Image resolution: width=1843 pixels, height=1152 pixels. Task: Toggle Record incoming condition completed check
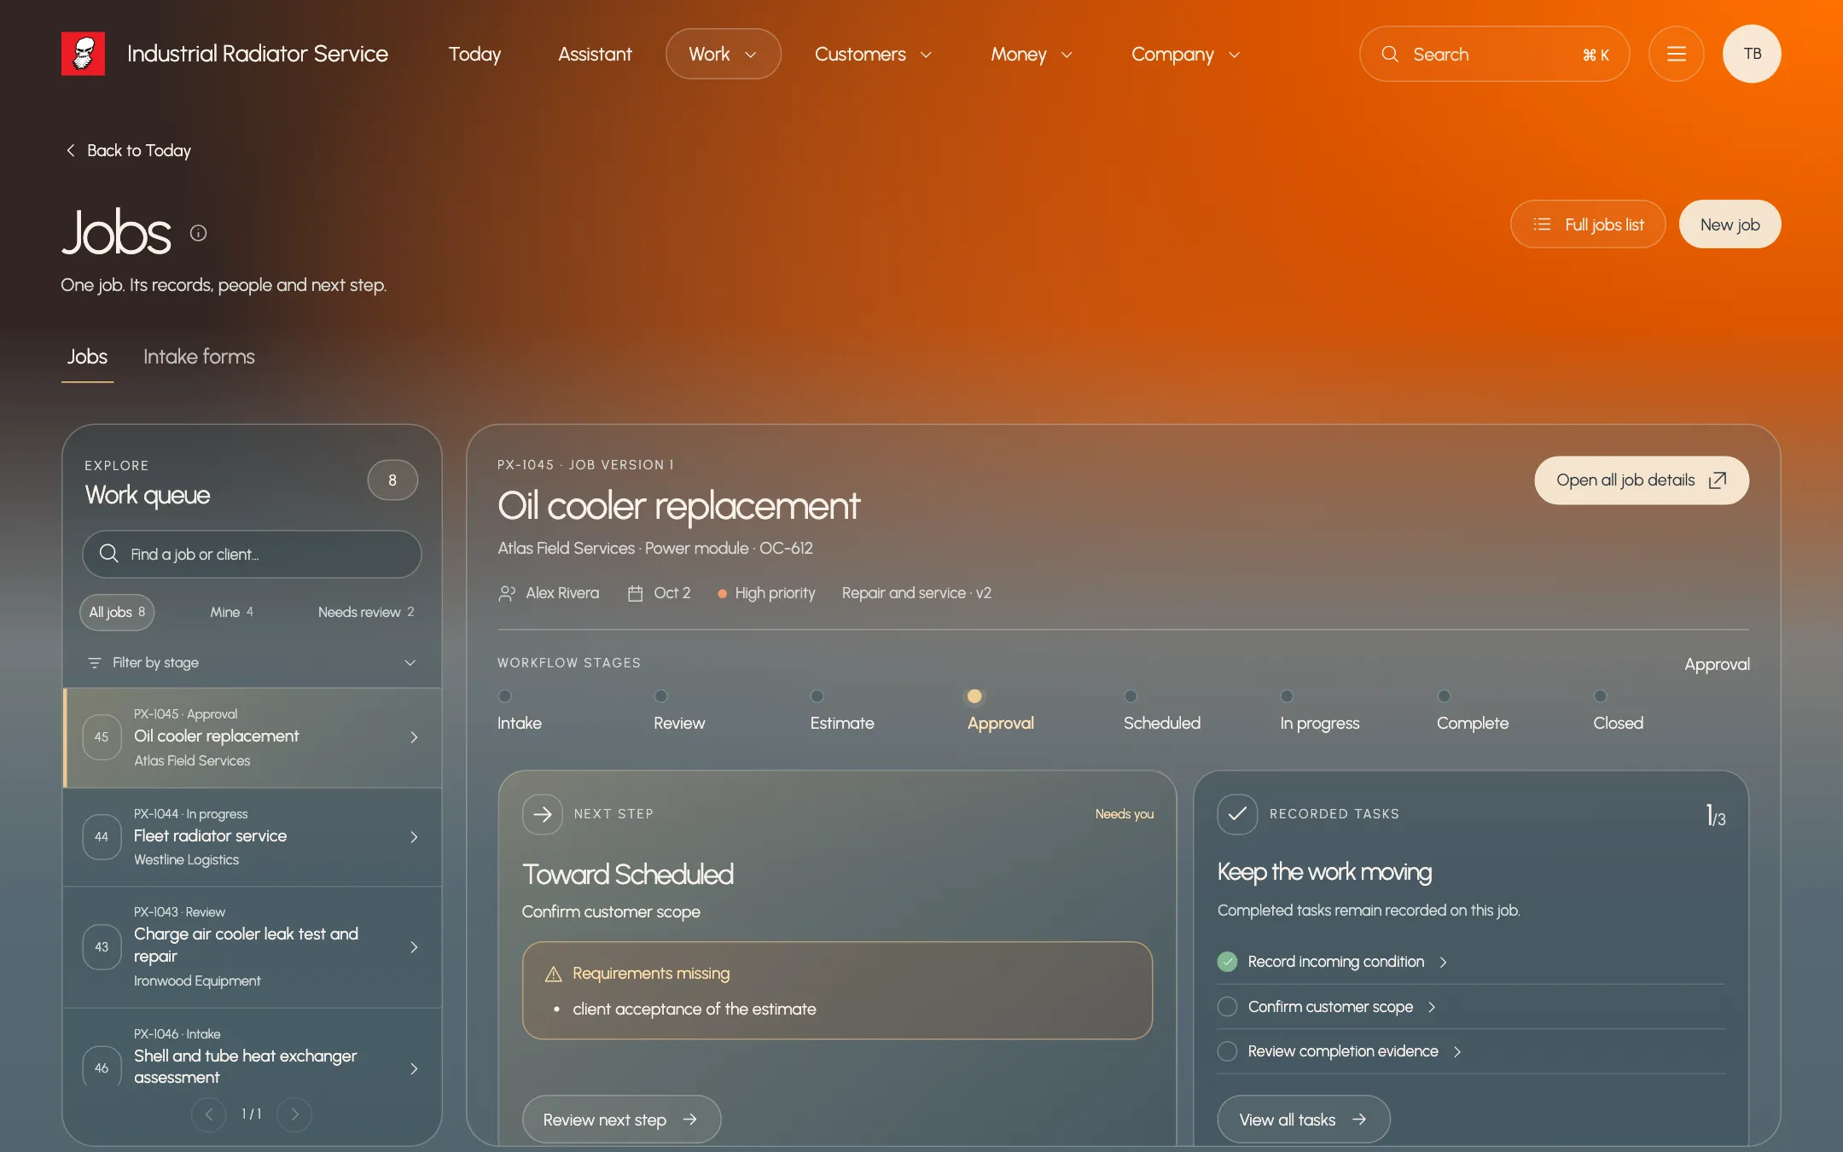coord(1227,962)
